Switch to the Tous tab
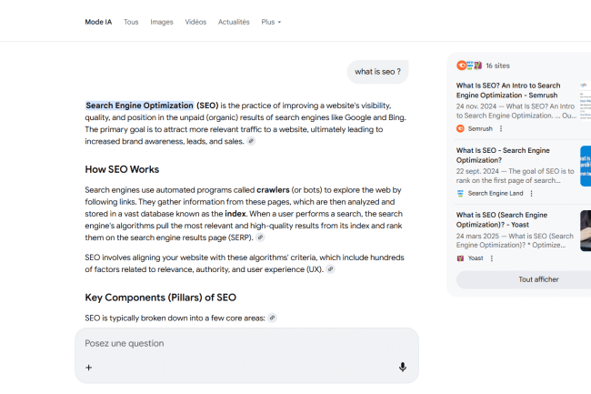The width and height of the screenshot is (591, 394). (x=131, y=22)
